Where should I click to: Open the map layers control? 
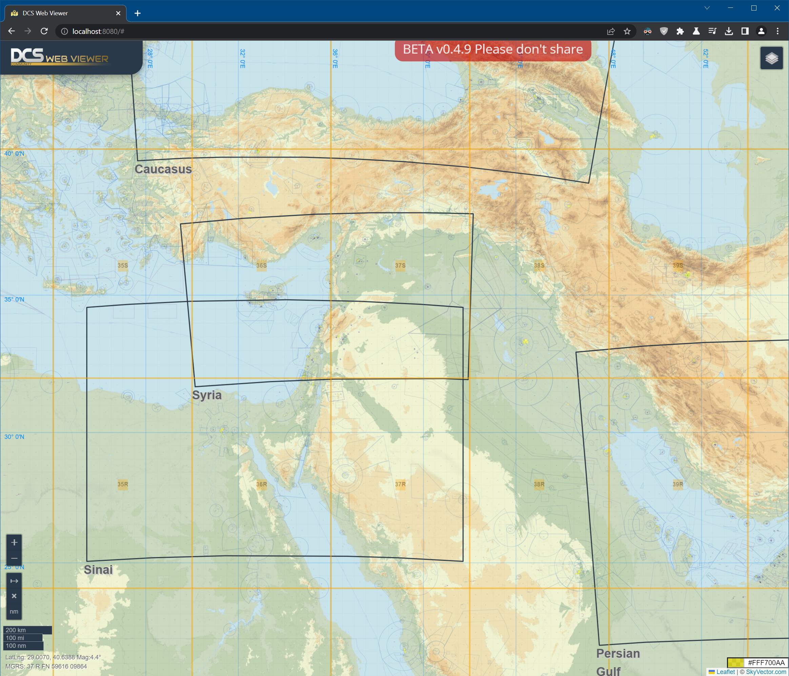771,58
